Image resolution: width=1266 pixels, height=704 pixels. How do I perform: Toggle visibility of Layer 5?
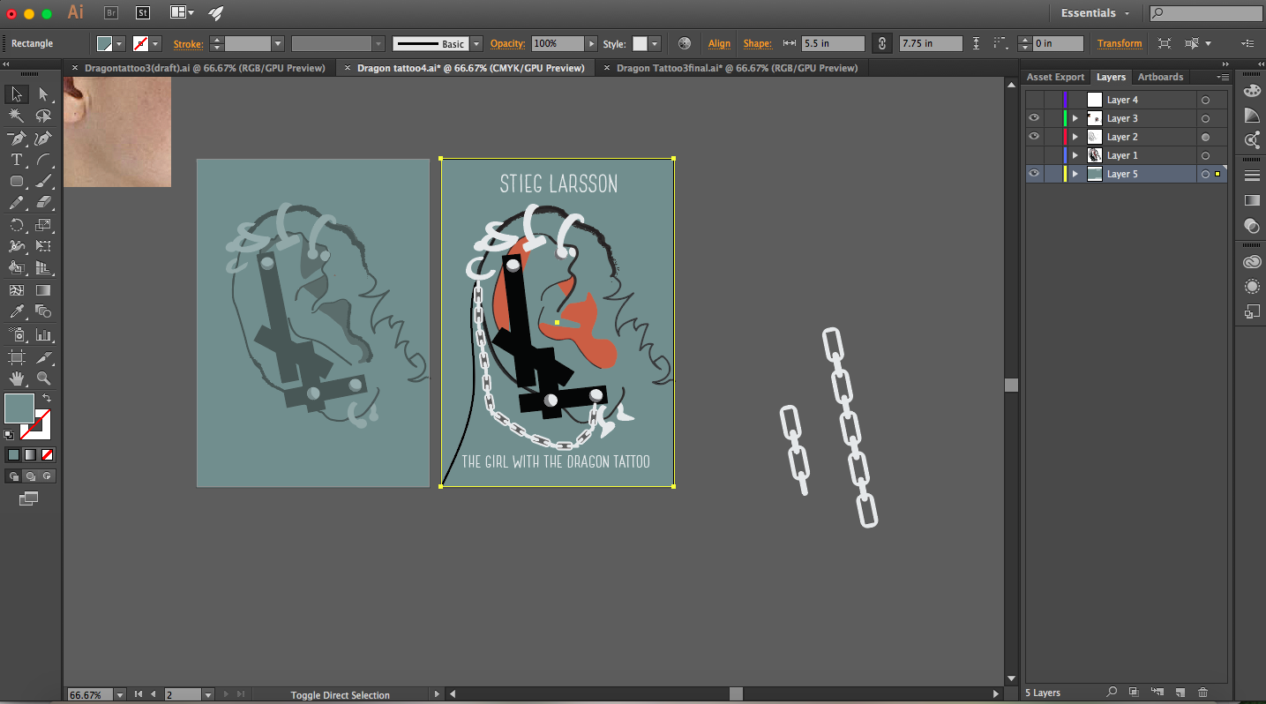tap(1034, 174)
